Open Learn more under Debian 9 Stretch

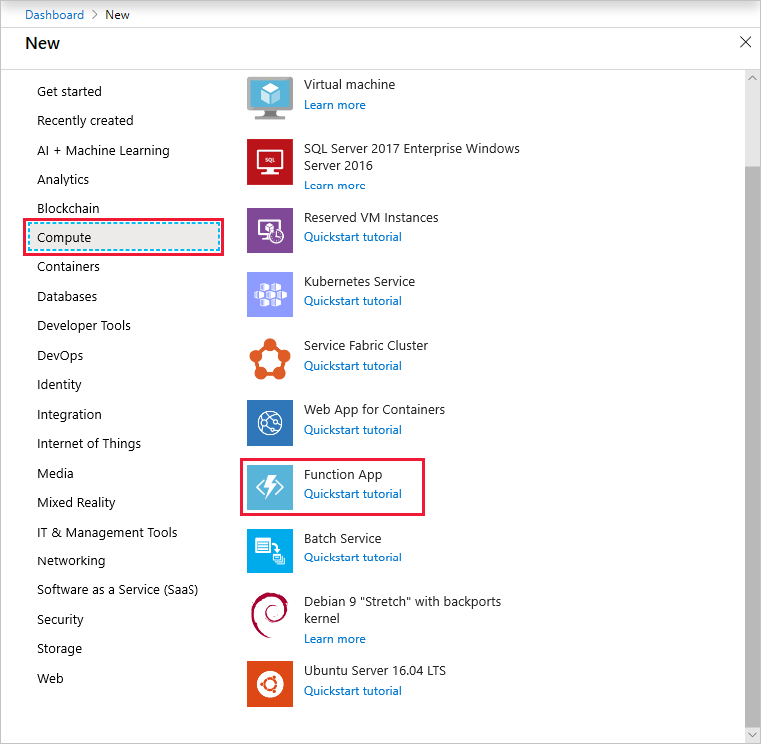tap(335, 639)
